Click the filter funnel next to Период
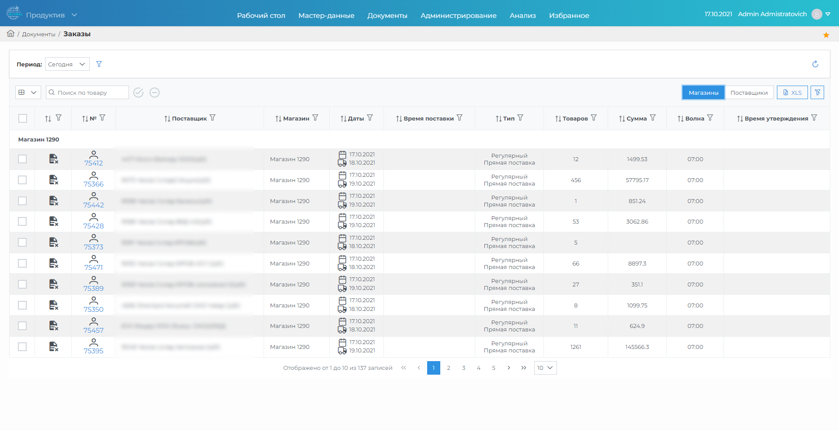 [x=99, y=64]
